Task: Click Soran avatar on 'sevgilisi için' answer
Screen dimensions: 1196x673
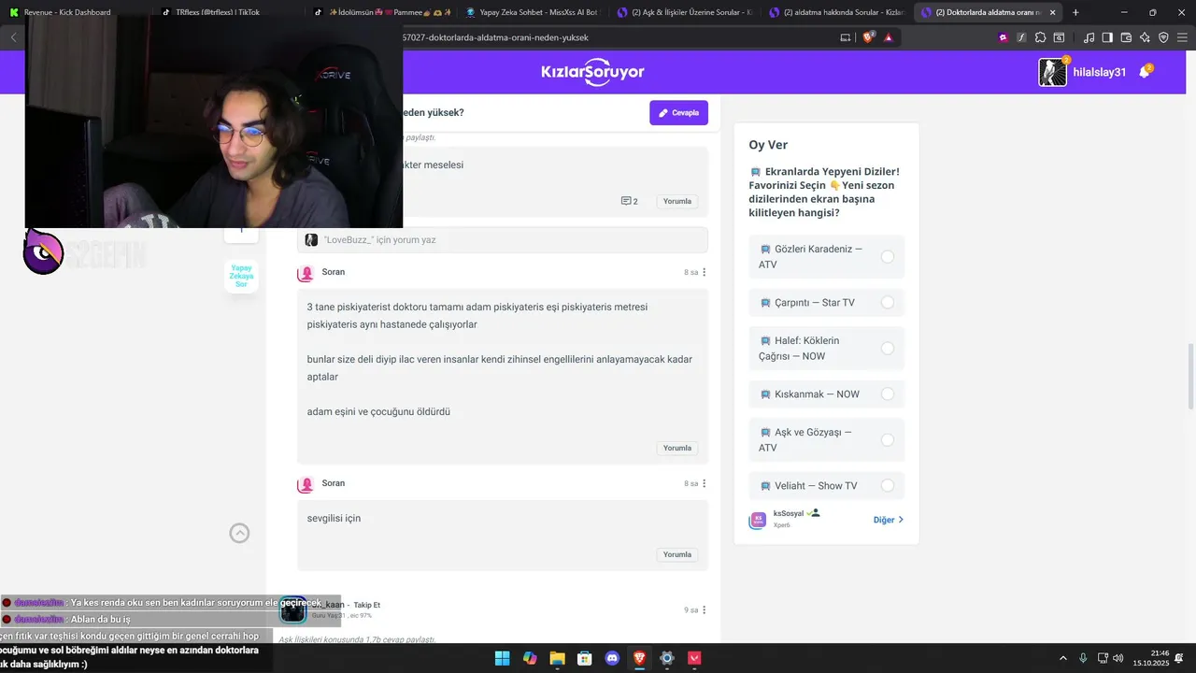Action: [x=306, y=484]
